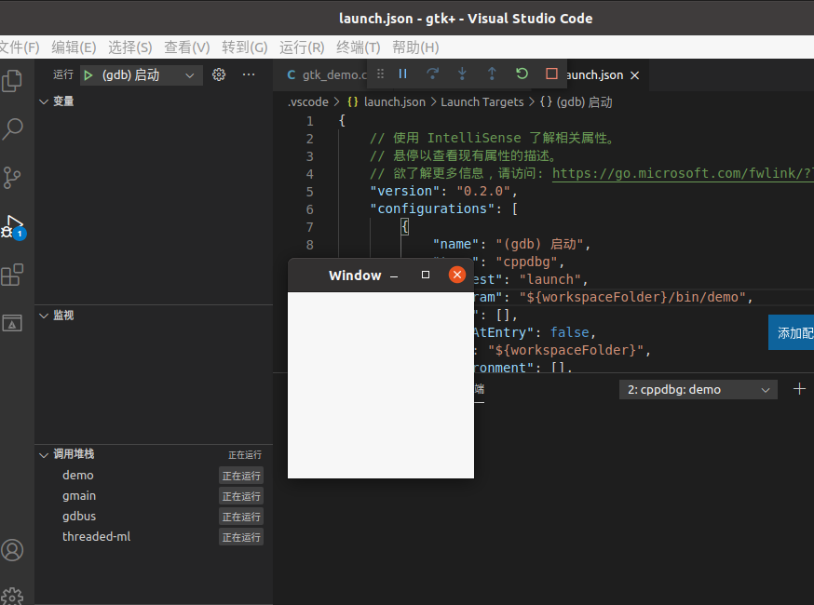Screen dimensions: 814x605
Task: Open the Accounts menu icon
Action: point(12,550)
